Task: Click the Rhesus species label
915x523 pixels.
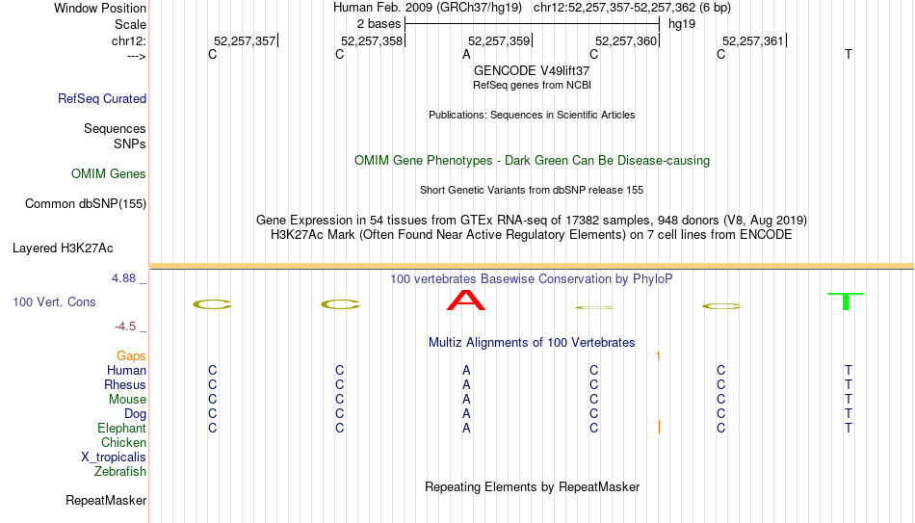Action: pos(125,385)
